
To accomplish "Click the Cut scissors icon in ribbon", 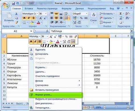I will coord(16,14).
